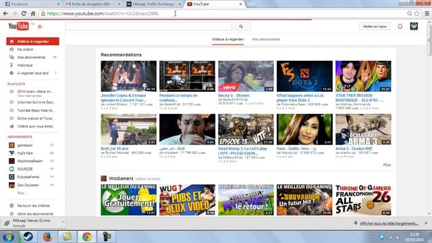The width and height of the screenshot is (432, 243).
Task: Close the active YouTube tab
Action: coord(240,4)
